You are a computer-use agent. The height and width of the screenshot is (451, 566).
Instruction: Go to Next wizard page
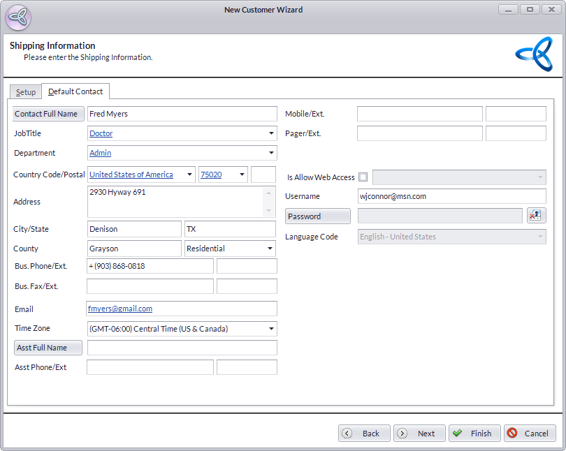[x=419, y=434]
